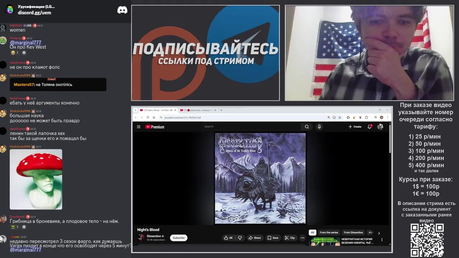
Task: Click the browser home button
Action: point(154,117)
